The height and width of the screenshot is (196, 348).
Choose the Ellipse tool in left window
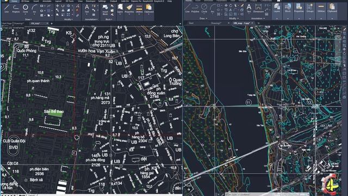click(42, 11)
